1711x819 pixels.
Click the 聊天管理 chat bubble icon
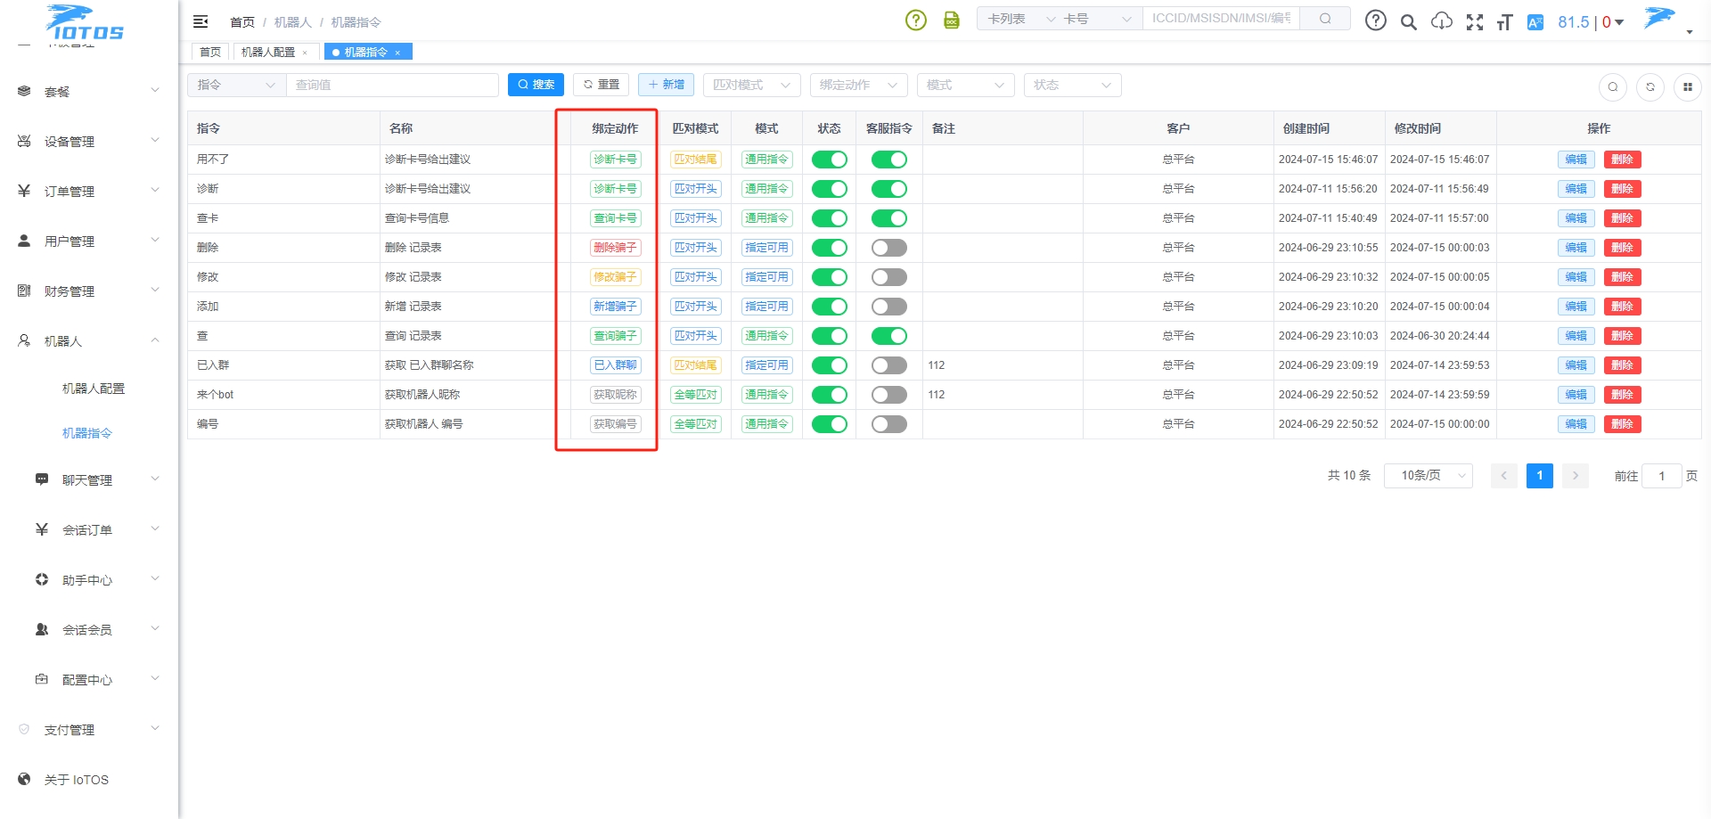tap(42, 479)
